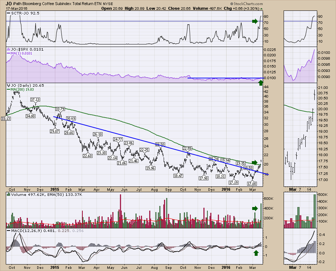The width and height of the screenshot is (336, 271).
Task: Click the 28.66 low price label
Action: pyautogui.click(x=69, y=133)
